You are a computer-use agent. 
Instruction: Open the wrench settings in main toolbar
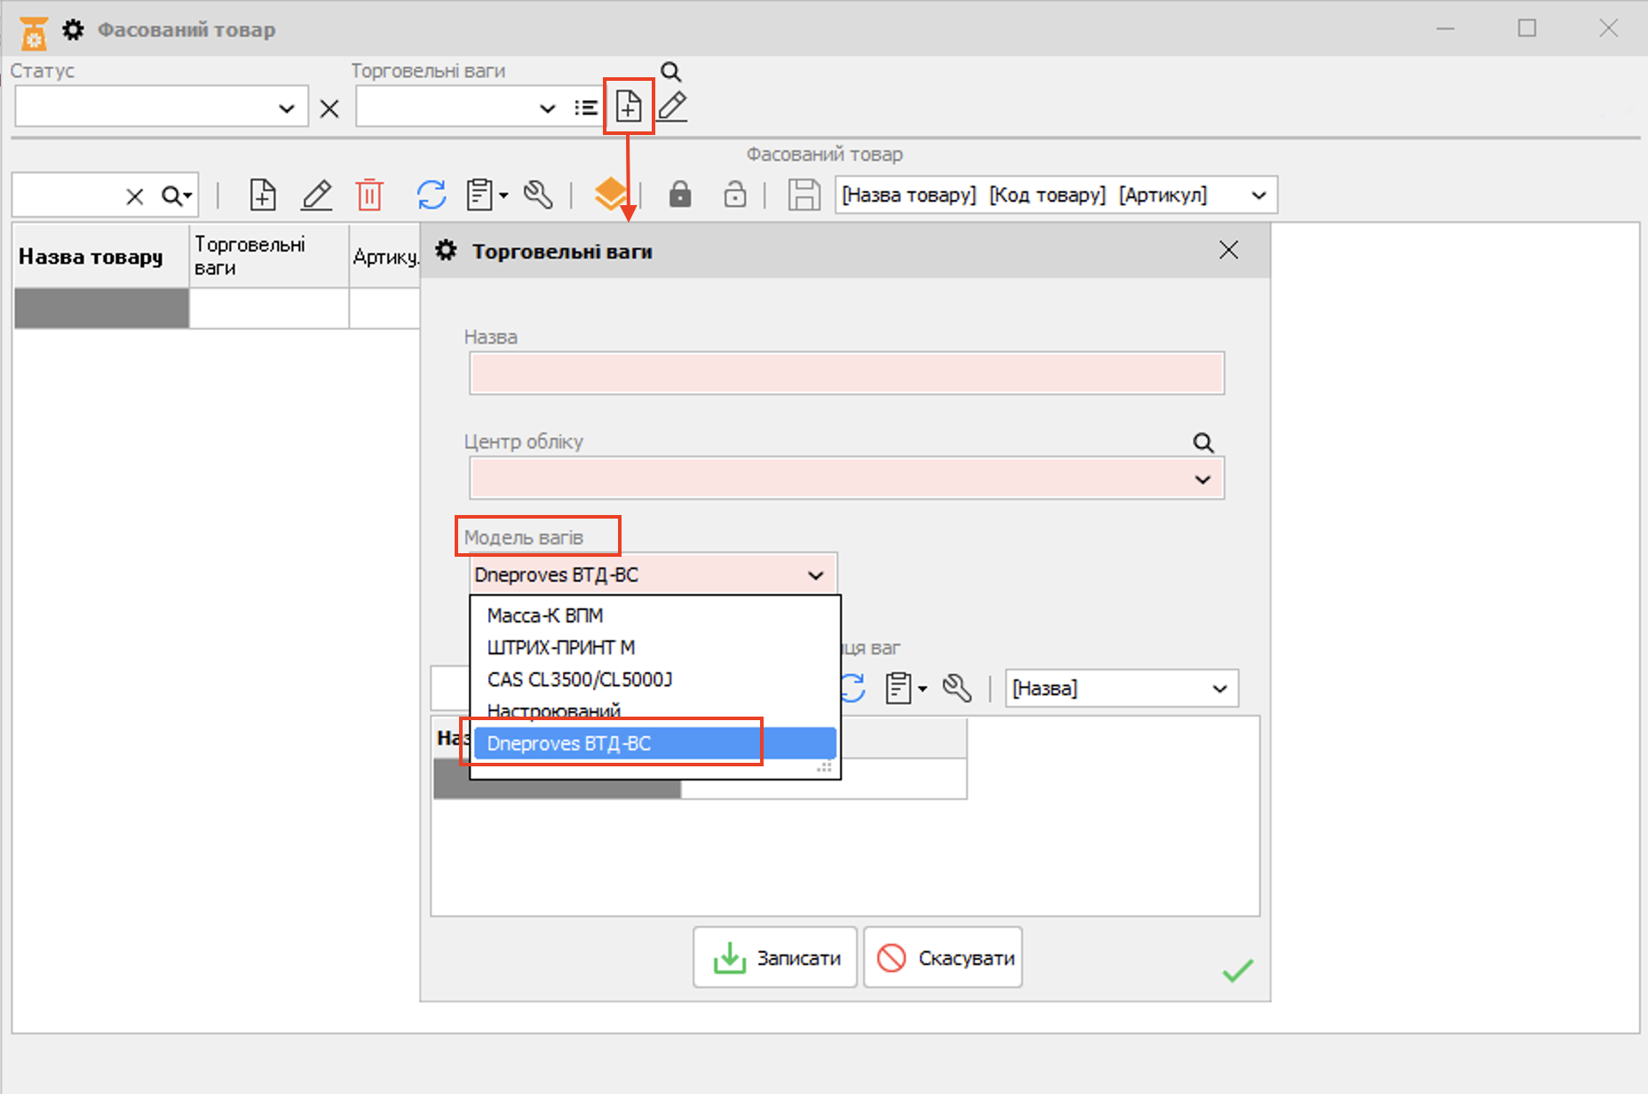click(538, 194)
